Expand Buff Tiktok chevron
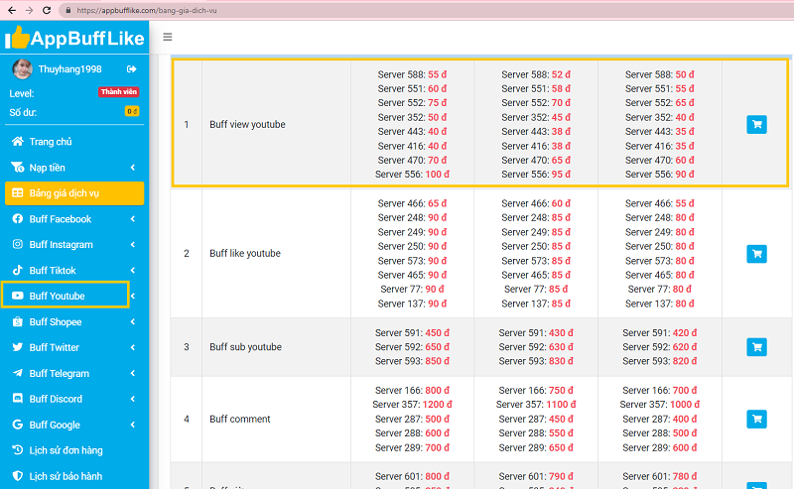The height and width of the screenshot is (489, 794). (133, 271)
